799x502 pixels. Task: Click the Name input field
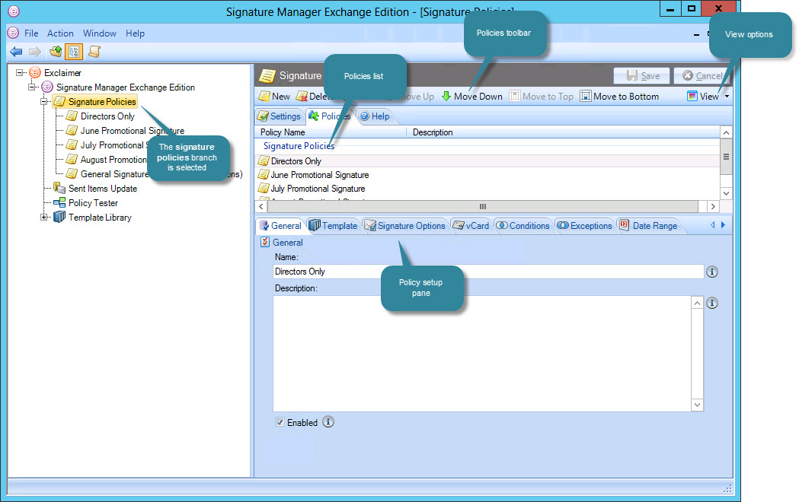click(x=488, y=272)
